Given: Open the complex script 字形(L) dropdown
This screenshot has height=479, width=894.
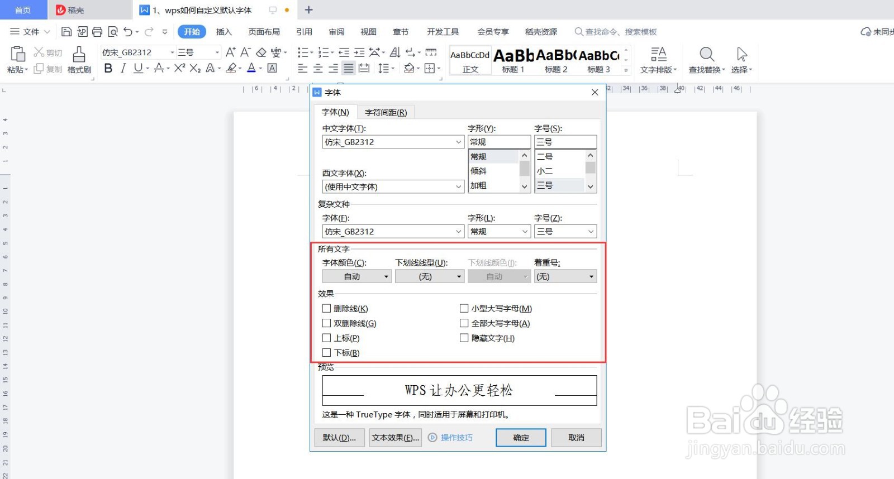Looking at the screenshot, I should tap(499, 231).
